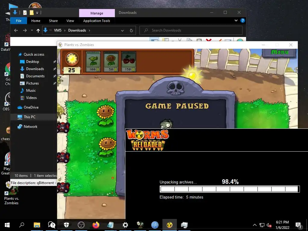Open the address bar history dropdown
The image size is (308, 231).
(122, 31)
